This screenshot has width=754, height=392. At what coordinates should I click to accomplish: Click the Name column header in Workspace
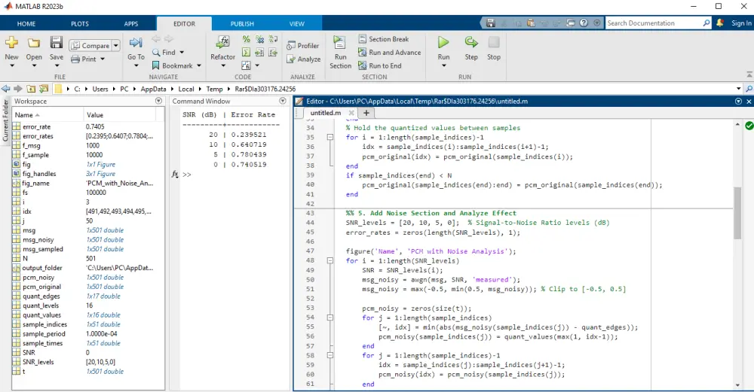[x=48, y=114]
